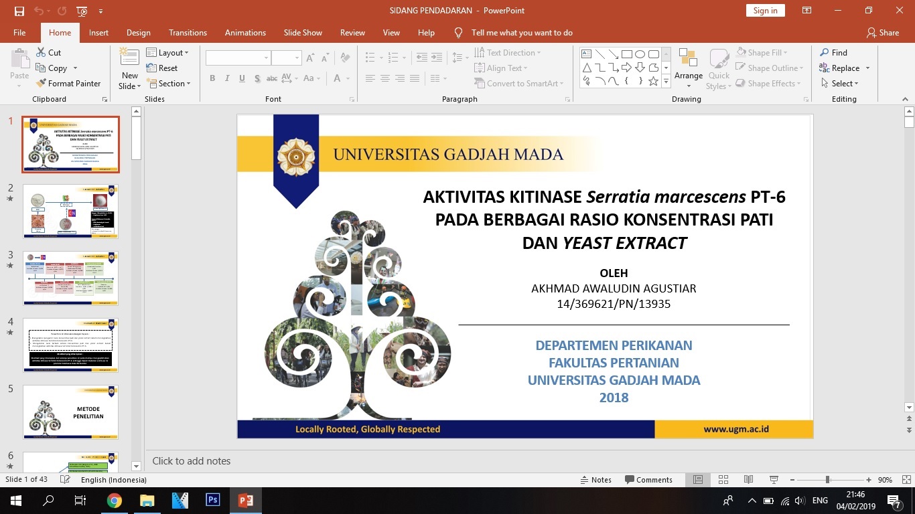915x514 pixels.
Task: Click Find in Editing group
Action: pos(833,53)
